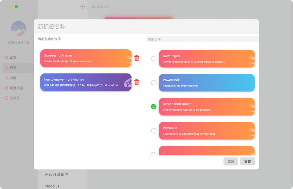The width and height of the screenshot is (293, 189).
Task: Click the 取消 cancel button
Action: [231, 161]
